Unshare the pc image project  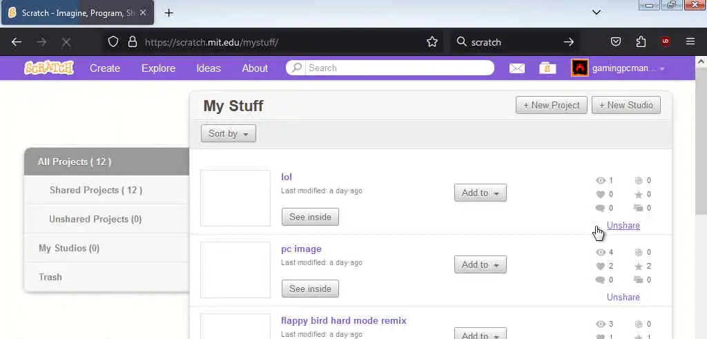pos(623,297)
